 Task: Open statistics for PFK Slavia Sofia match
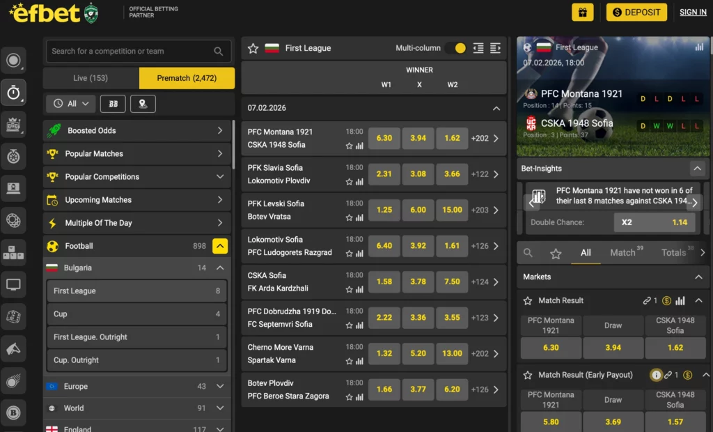point(360,182)
